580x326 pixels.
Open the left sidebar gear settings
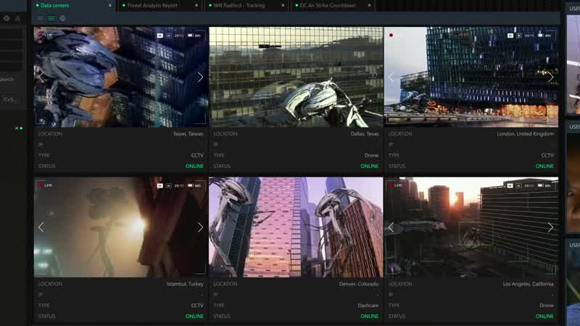pyautogui.click(x=7, y=18)
